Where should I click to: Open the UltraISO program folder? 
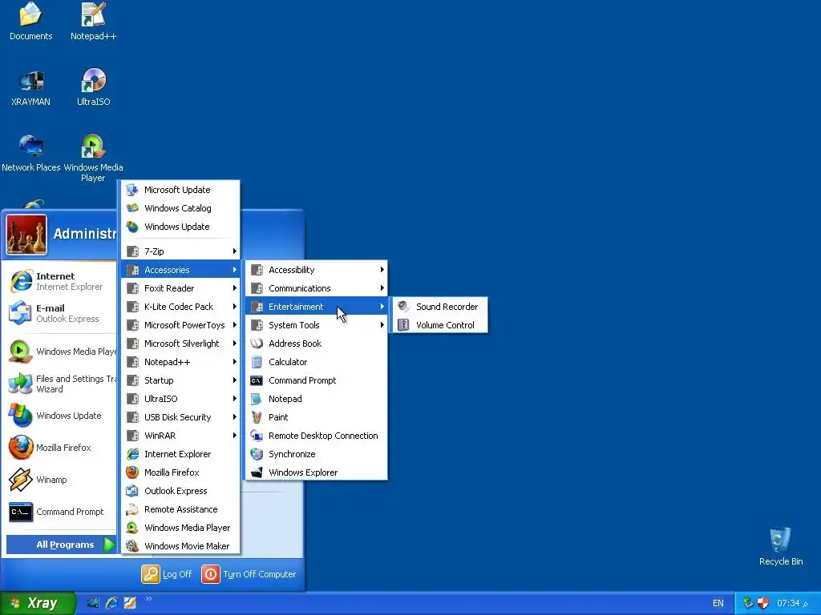[180, 399]
